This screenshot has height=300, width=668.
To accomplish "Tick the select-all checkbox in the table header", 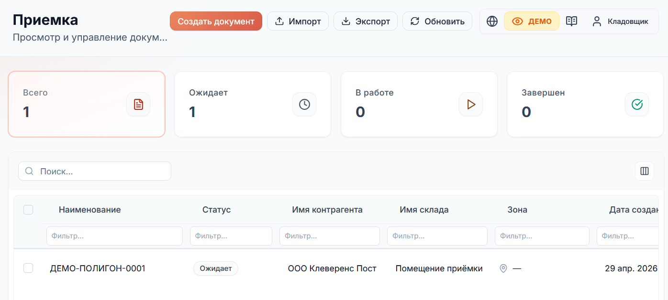I will [x=28, y=209].
